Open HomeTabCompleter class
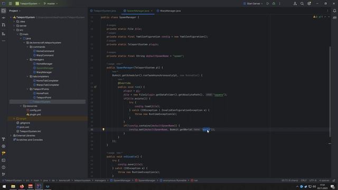 coord(46,81)
